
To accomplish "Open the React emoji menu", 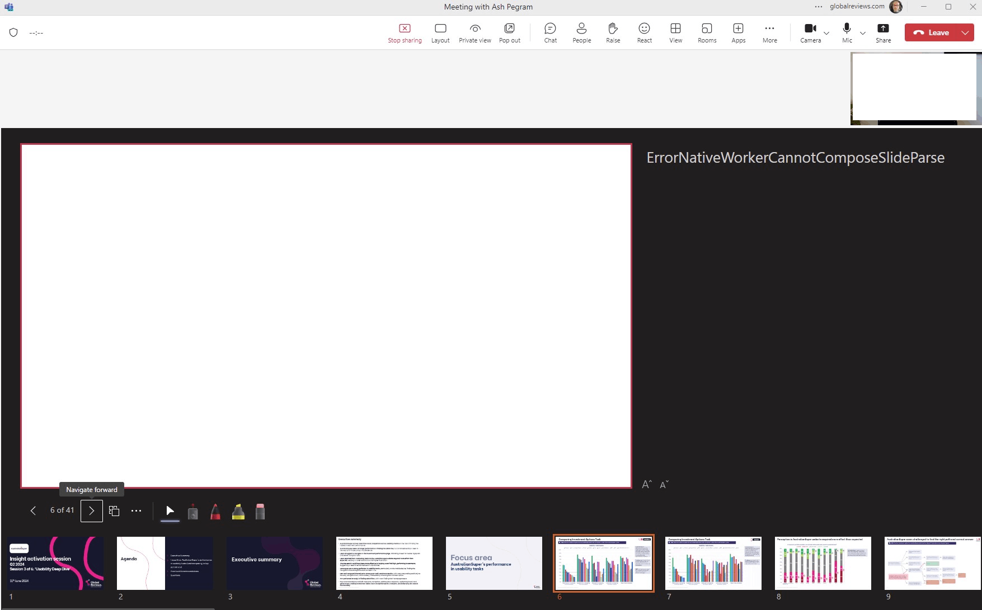I will [645, 33].
